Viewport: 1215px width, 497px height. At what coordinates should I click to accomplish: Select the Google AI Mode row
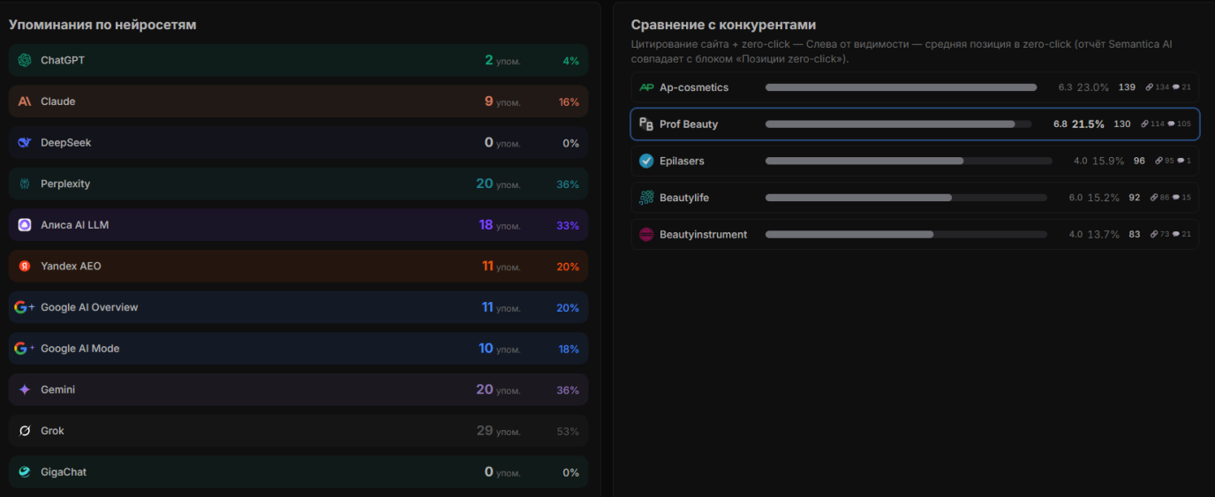click(298, 349)
